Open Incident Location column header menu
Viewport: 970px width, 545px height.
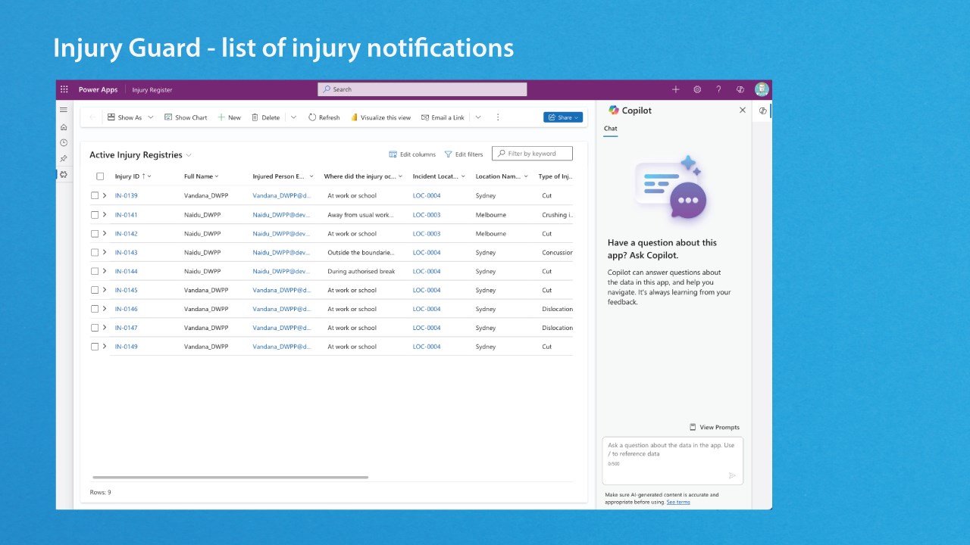(439, 176)
